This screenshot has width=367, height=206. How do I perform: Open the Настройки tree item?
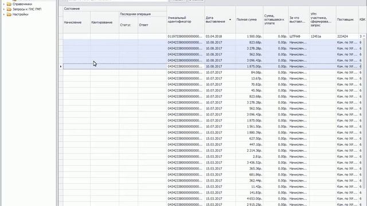[21, 14]
